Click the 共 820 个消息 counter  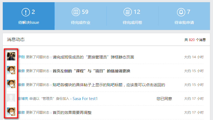pyautogui.click(x=195, y=40)
